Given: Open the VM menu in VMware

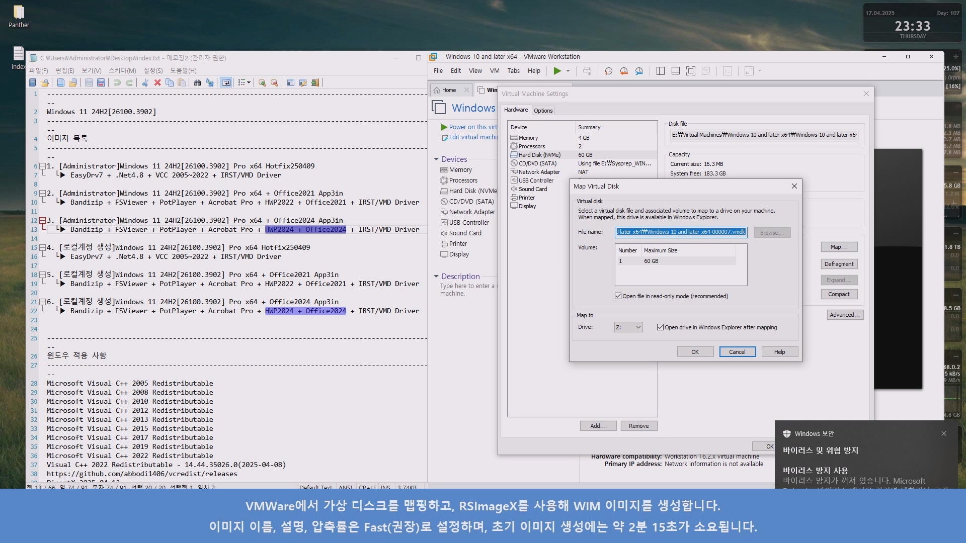Looking at the screenshot, I should point(495,71).
